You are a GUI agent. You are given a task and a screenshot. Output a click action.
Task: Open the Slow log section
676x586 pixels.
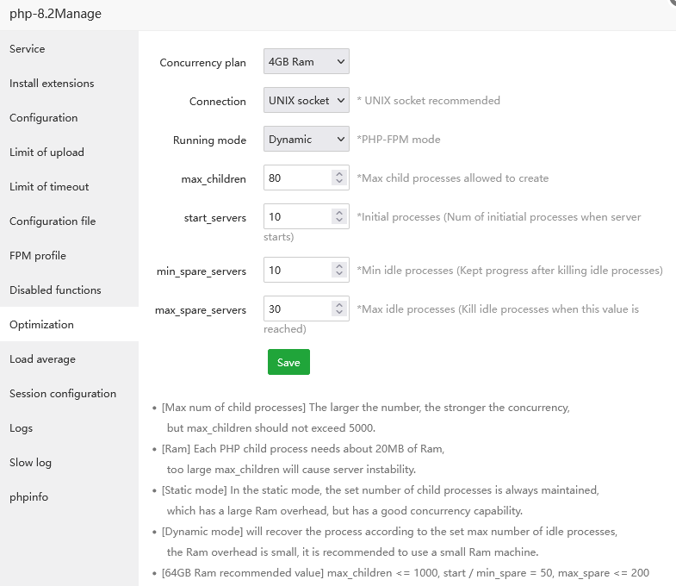30,463
